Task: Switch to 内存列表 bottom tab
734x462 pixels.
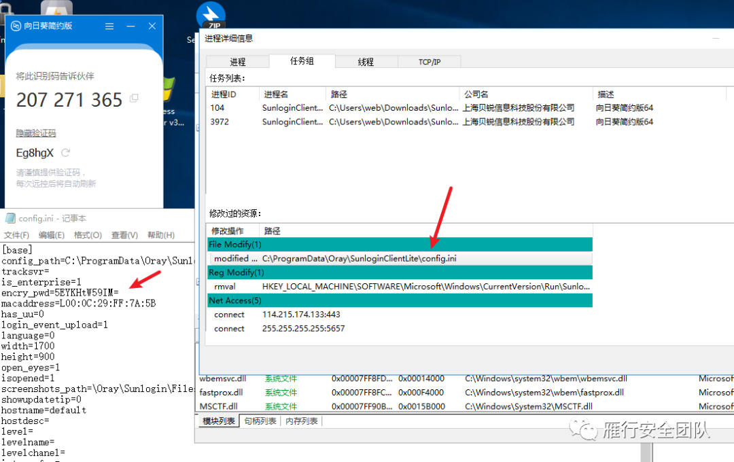Action: [302, 421]
